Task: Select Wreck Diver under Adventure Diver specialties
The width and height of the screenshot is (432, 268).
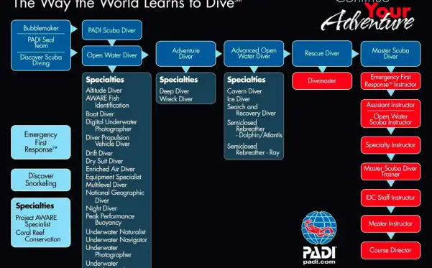Action: click(176, 99)
